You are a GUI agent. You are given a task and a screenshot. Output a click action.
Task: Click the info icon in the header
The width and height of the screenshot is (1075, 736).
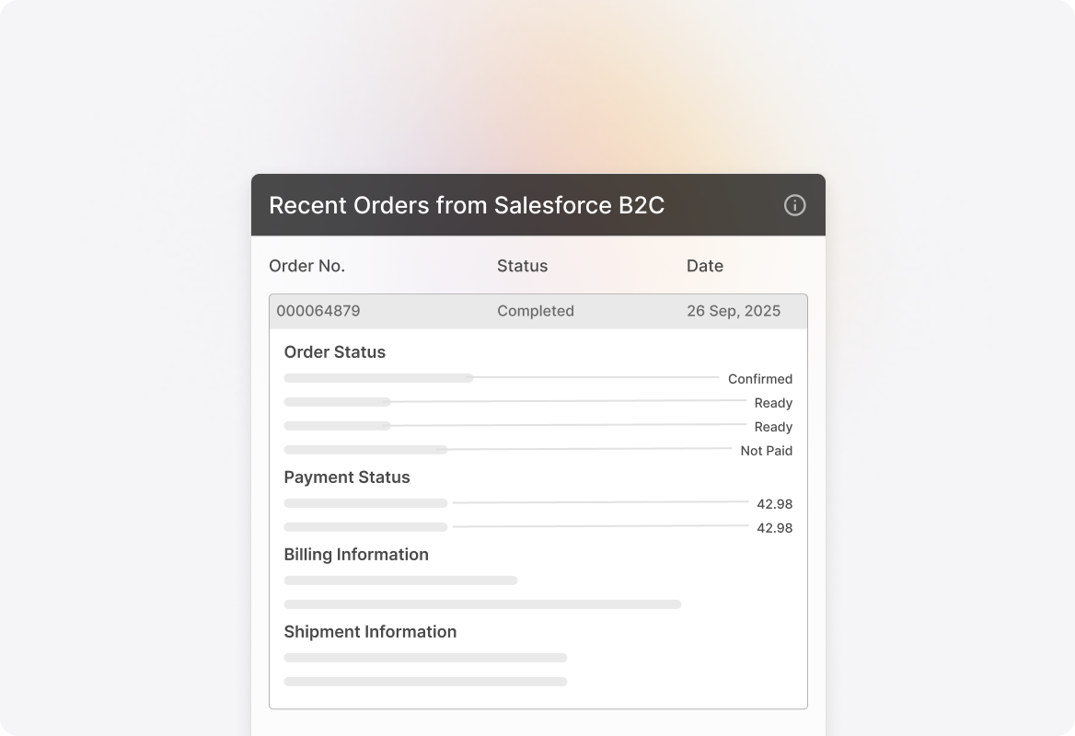click(795, 205)
